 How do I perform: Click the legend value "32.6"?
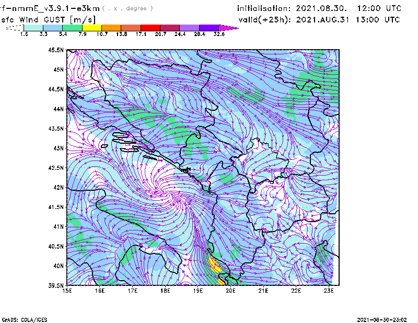(219, 34)
